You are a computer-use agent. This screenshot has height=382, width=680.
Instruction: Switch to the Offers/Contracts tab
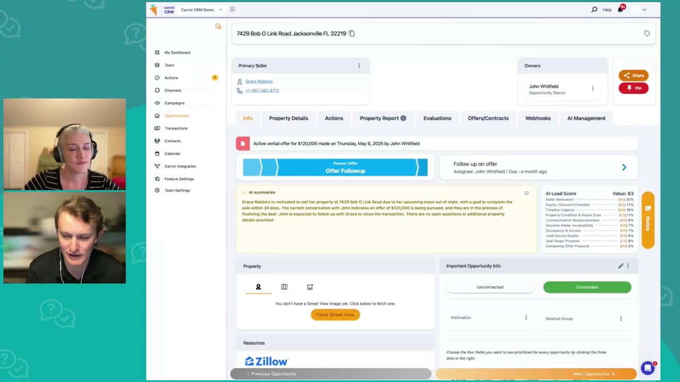tap(488, 118)
